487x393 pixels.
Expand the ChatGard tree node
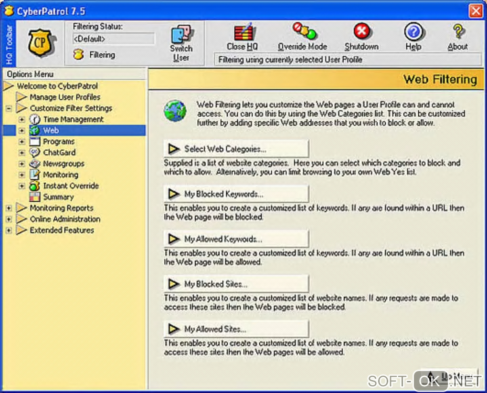coord(22,153)
